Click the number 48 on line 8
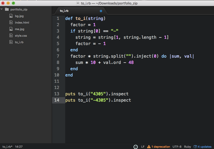 coord(131,62)
